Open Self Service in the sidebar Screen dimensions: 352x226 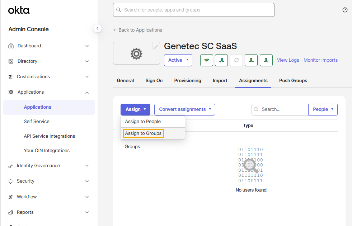pyautogui.click(x=37, y=121)
